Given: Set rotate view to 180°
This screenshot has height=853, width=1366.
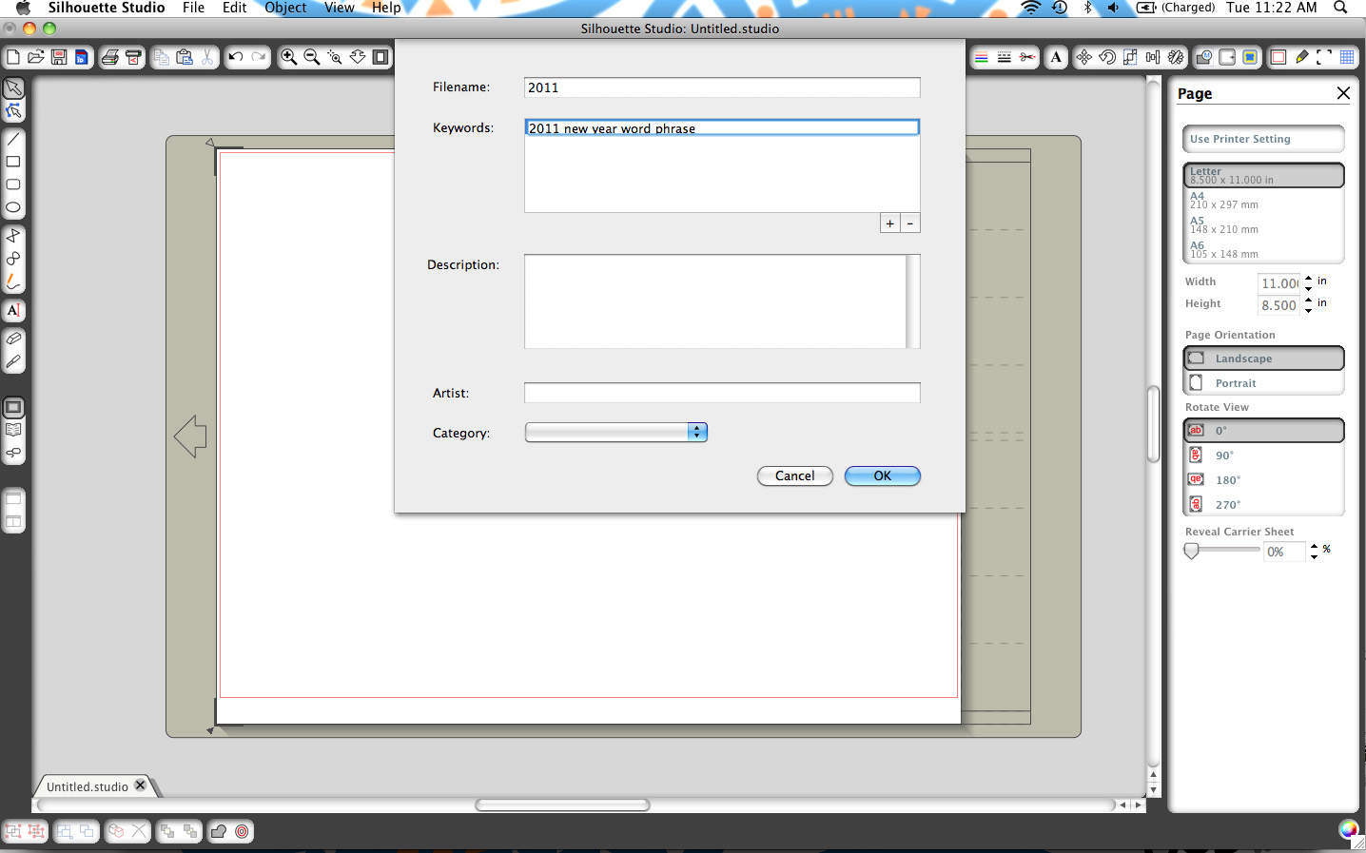Looking at the screenshot, I should [x=1263, y=480].
